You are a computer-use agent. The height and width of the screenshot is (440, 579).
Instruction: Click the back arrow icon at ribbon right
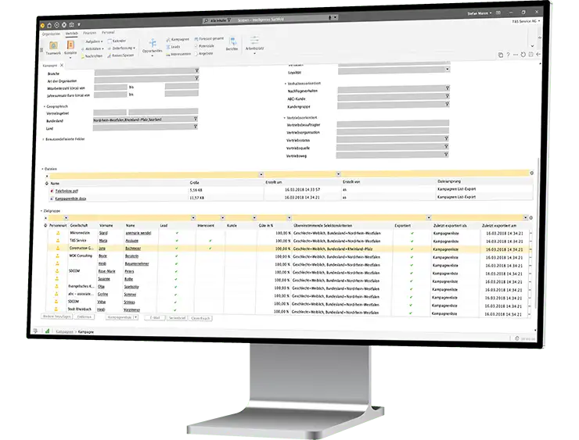[x=538, y=54]
